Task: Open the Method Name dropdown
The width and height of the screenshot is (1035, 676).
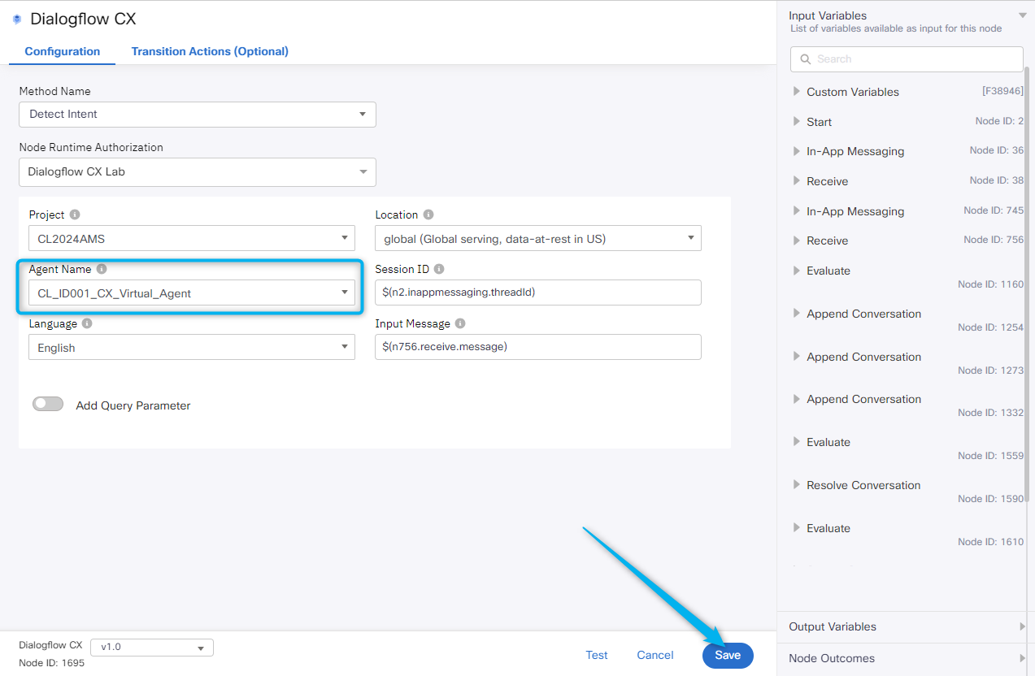Action: (x=198, y=115)
